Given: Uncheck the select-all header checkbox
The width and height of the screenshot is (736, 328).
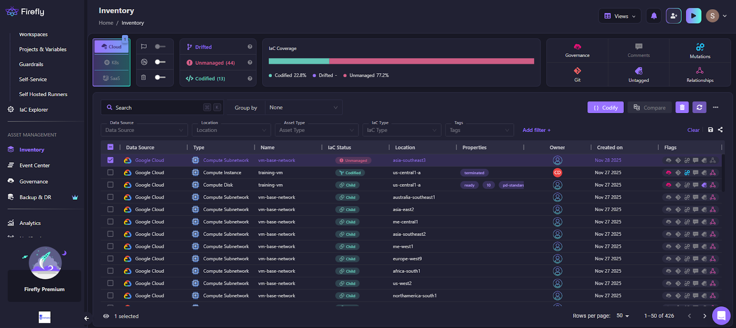Looking at the screenshot, I should coord(110,147).
